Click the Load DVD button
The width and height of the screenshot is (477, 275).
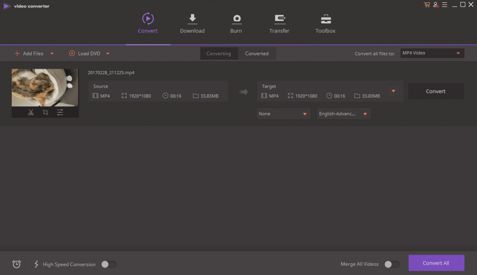pyautogui.click(x=85, y=53)
